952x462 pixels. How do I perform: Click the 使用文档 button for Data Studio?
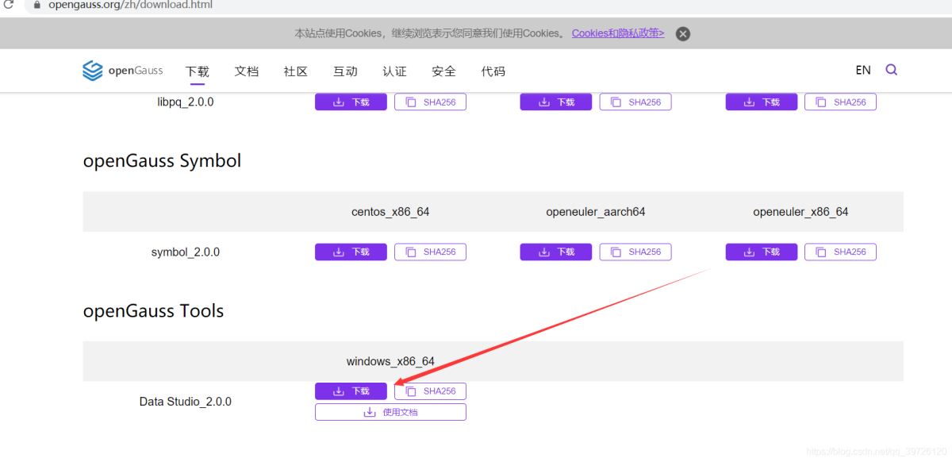click(x=390, y=412)
